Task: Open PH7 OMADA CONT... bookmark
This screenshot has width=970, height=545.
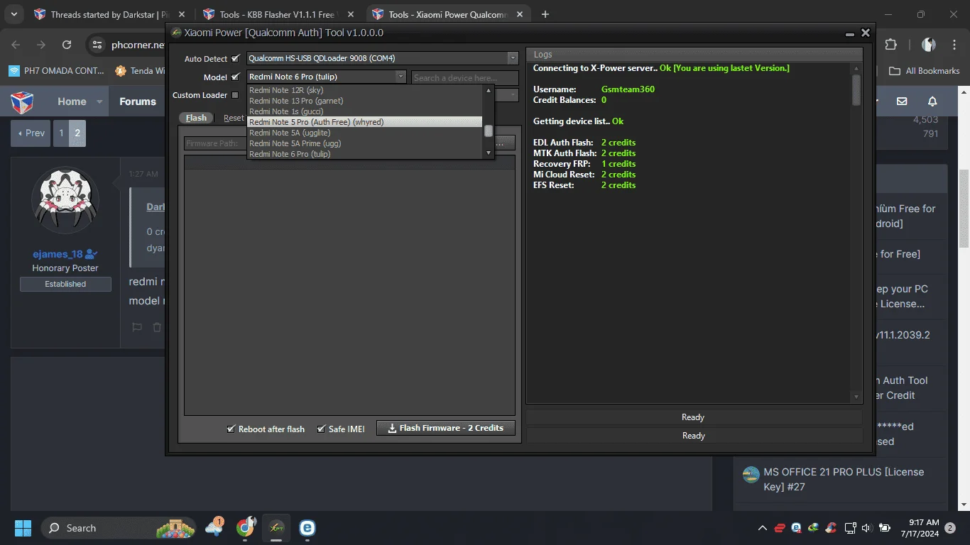Action: point(56,70)
